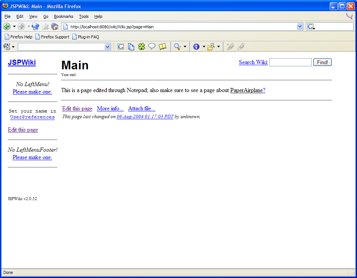357x278 pixels.
Task: Click the Google 'G' search button on toolbar
Action: [x=121, y=47]
